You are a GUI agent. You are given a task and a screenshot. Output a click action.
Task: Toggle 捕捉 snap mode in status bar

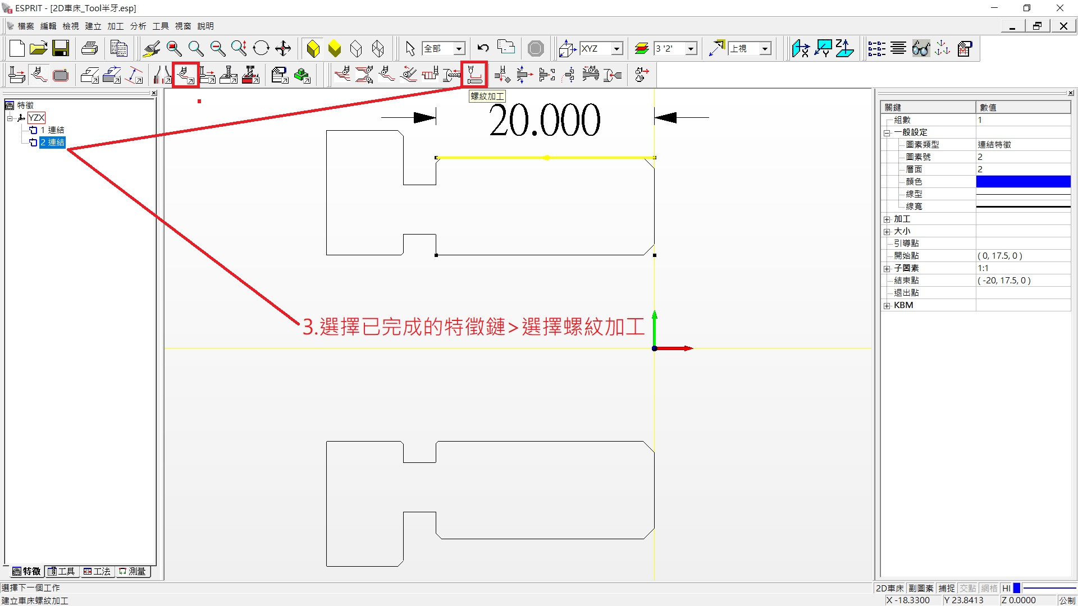(947, 588)
